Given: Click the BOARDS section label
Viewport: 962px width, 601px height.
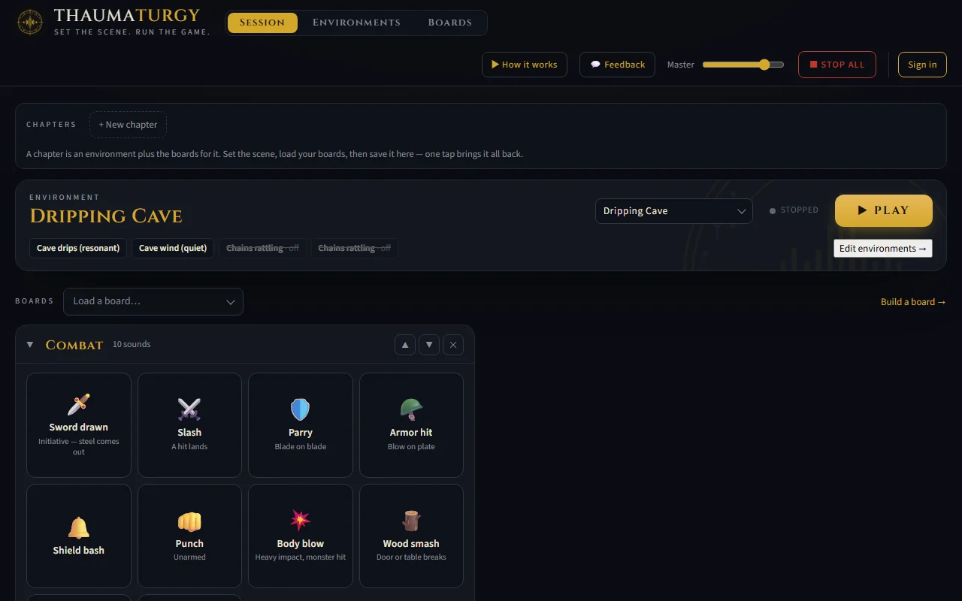Looking at the screenshot, I should click(x=35, y=301).
